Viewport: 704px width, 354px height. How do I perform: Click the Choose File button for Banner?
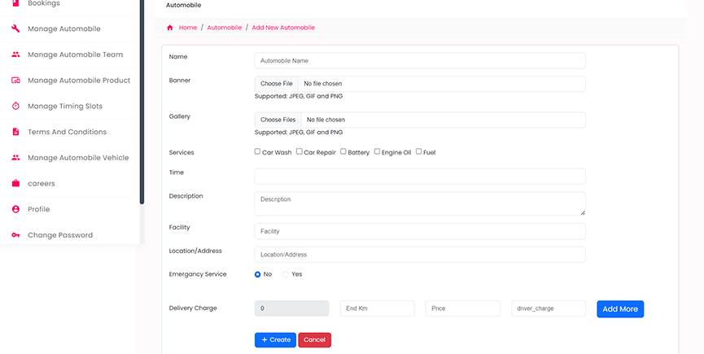(277, 84)
